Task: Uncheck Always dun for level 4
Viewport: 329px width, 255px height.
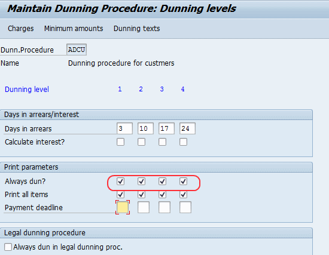Action: [184, 181]
